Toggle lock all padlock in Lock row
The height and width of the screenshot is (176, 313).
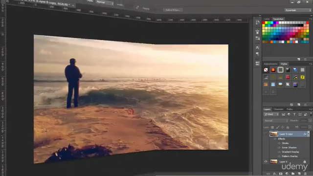click(x=288, y=127)
